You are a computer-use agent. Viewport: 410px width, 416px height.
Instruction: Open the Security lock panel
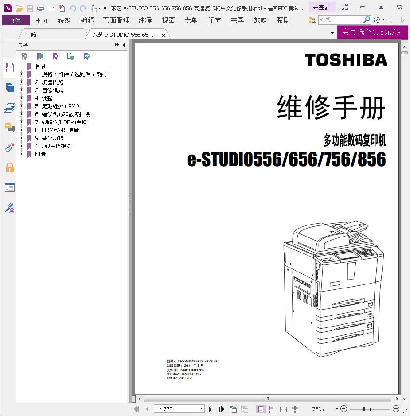point(10,167)
